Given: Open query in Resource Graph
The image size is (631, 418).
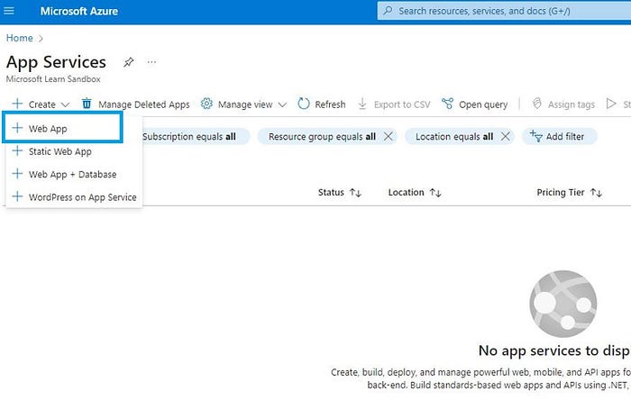Looking at the screenshot, I should tap(483, 104).
